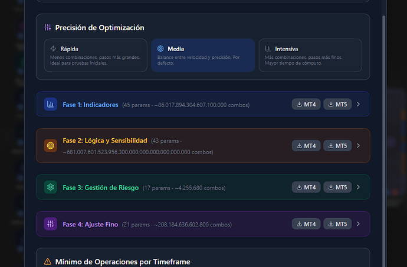Download MT4 file for Fase 4: Ajuste Fino
The width and height of the screenshot is (407, 267).
pyautogui.click(x=306, y=224)
